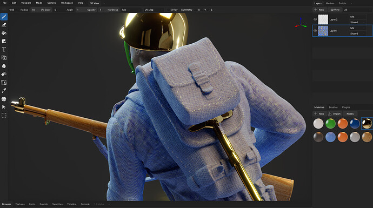Screen dimensions: 373x208
Task: Open the Help menu
Action: (x=81, y=3)
